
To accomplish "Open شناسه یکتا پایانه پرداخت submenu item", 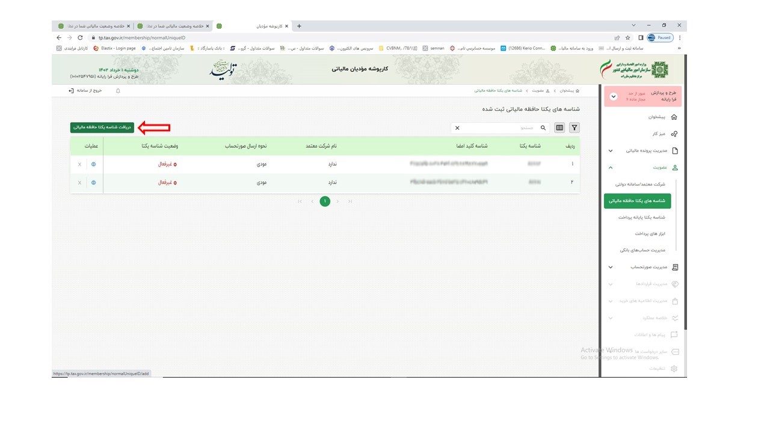I will [642, 217].
